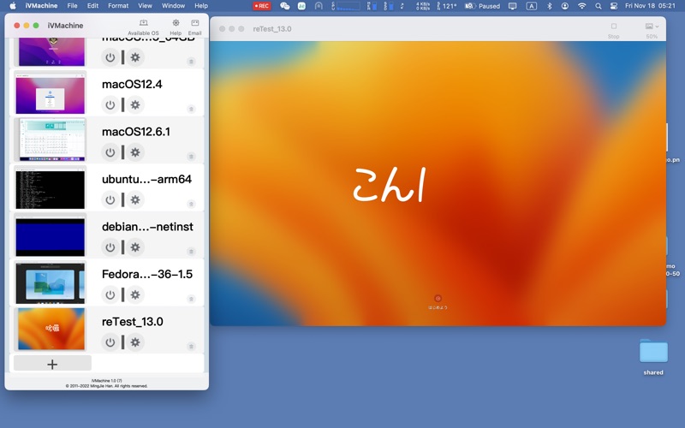This screenshot has width=685, height=428.
Task: Open the Bluetooth menu bar icon
Action: click(550, 6)
